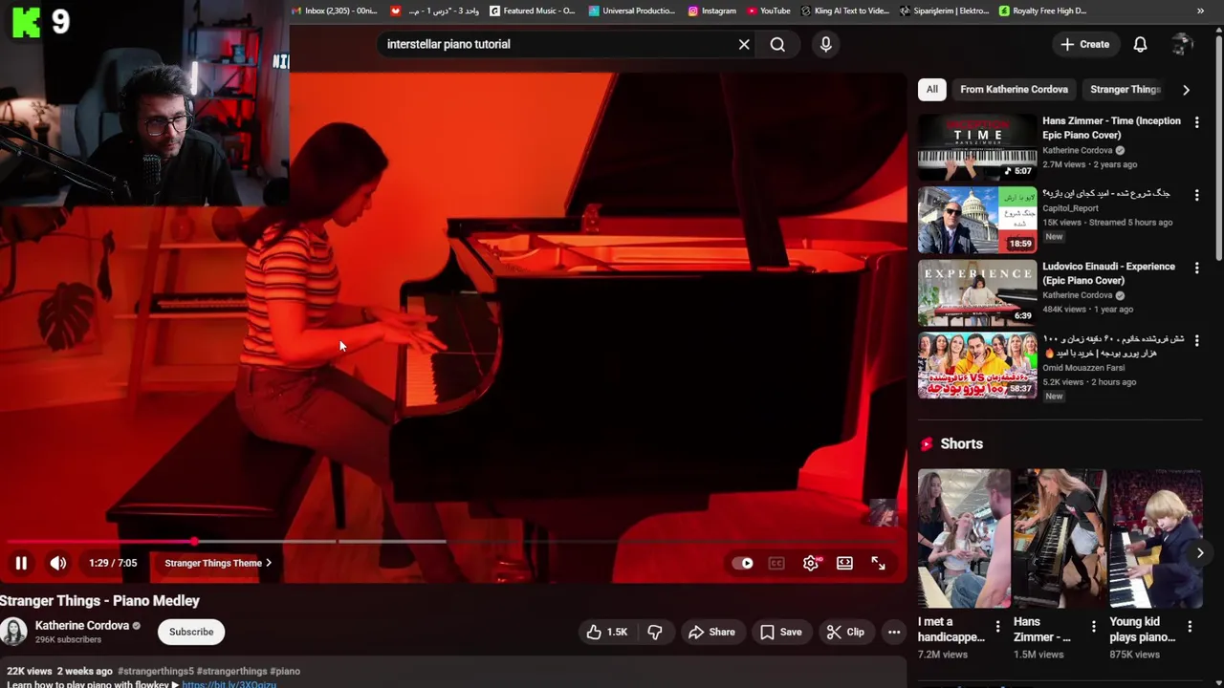Open the Instagram bookmark

click(x=712, y=11)
